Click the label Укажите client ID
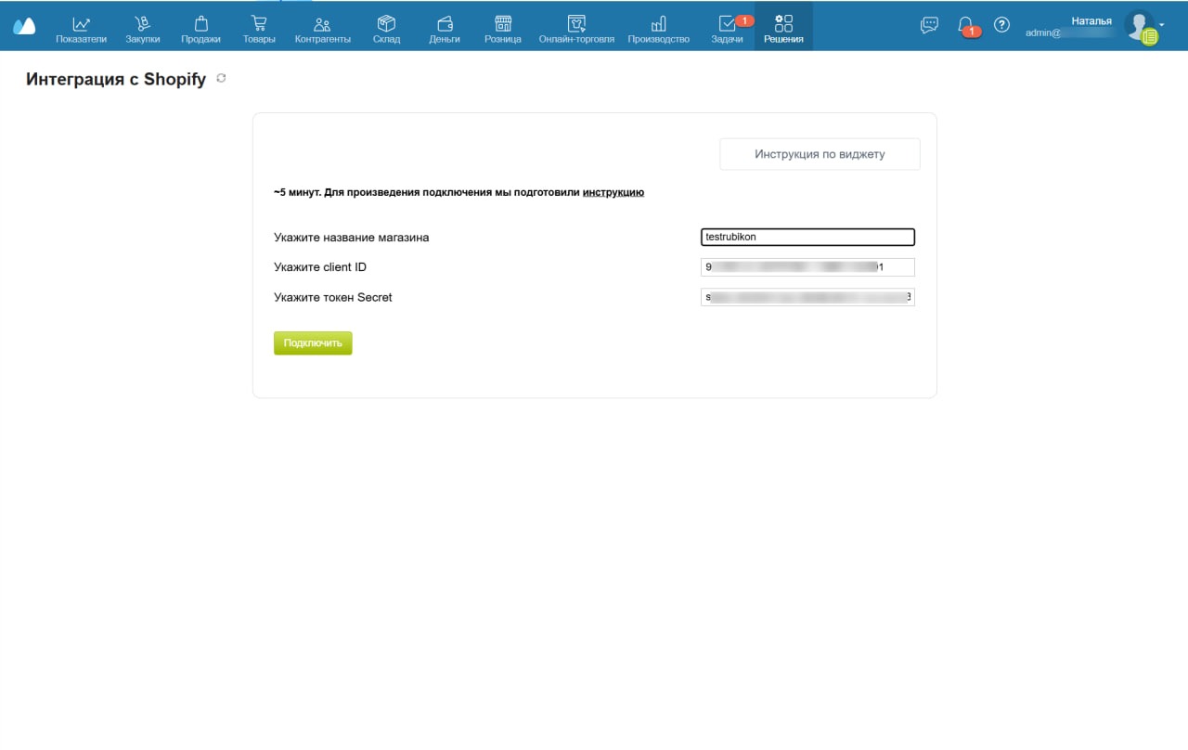The height and width of the screenshot is (750, 1188). (320, 267)
